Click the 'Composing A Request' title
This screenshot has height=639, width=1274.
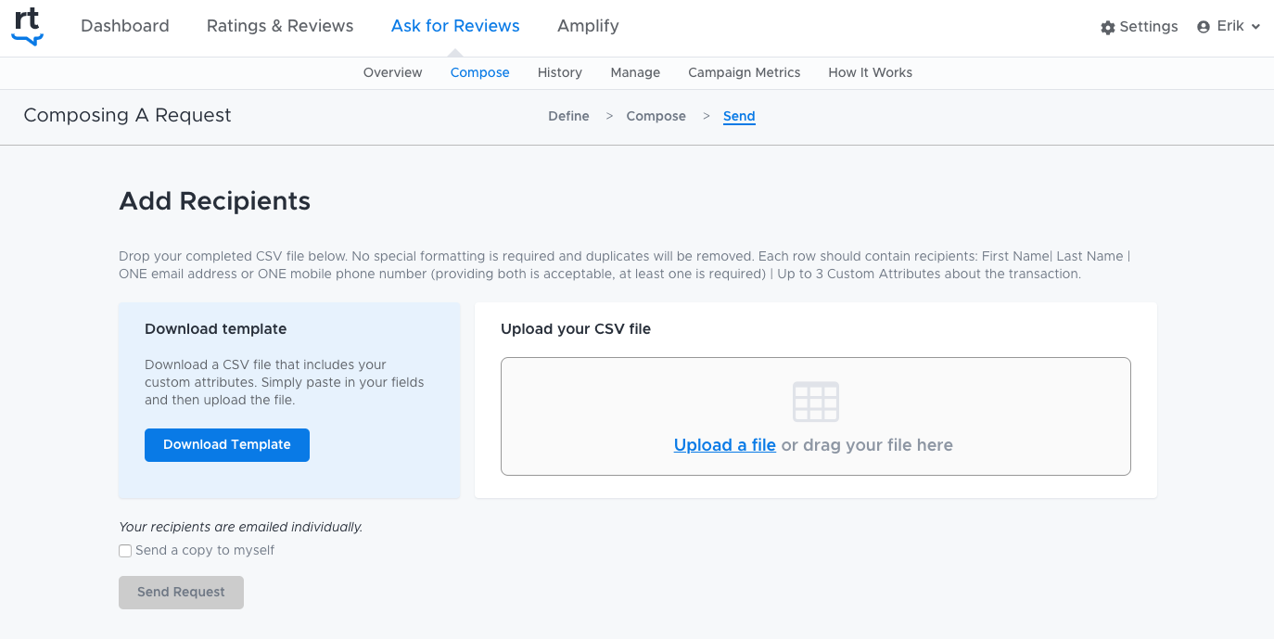tap(127, 116)
